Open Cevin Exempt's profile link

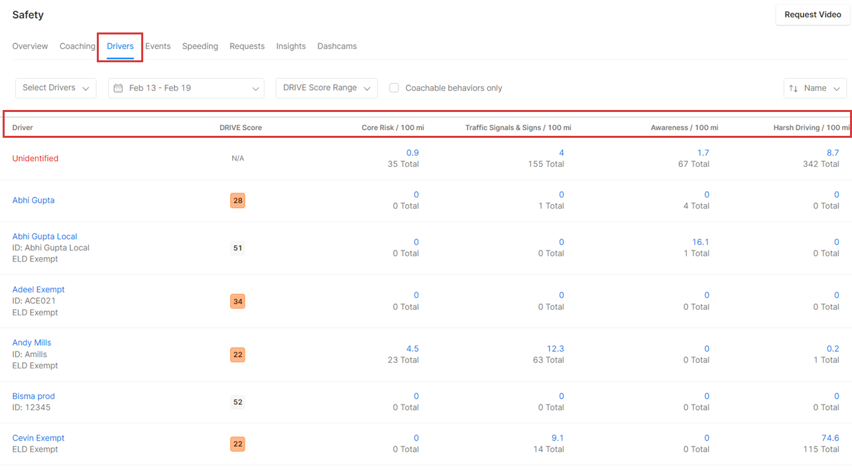[x=38, y=438]
